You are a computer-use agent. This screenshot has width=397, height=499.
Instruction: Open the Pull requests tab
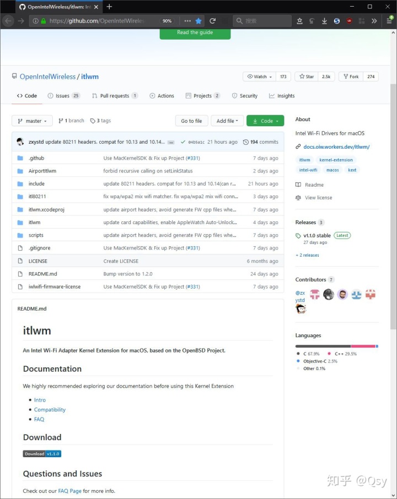point(115,96)
